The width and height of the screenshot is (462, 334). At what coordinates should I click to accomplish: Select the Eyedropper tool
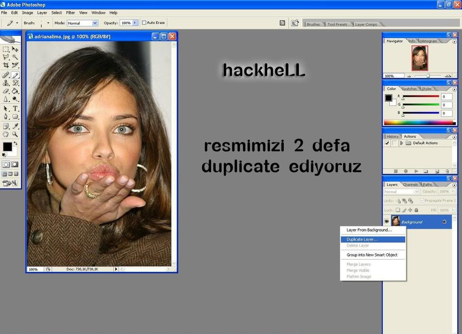(15, 126)
